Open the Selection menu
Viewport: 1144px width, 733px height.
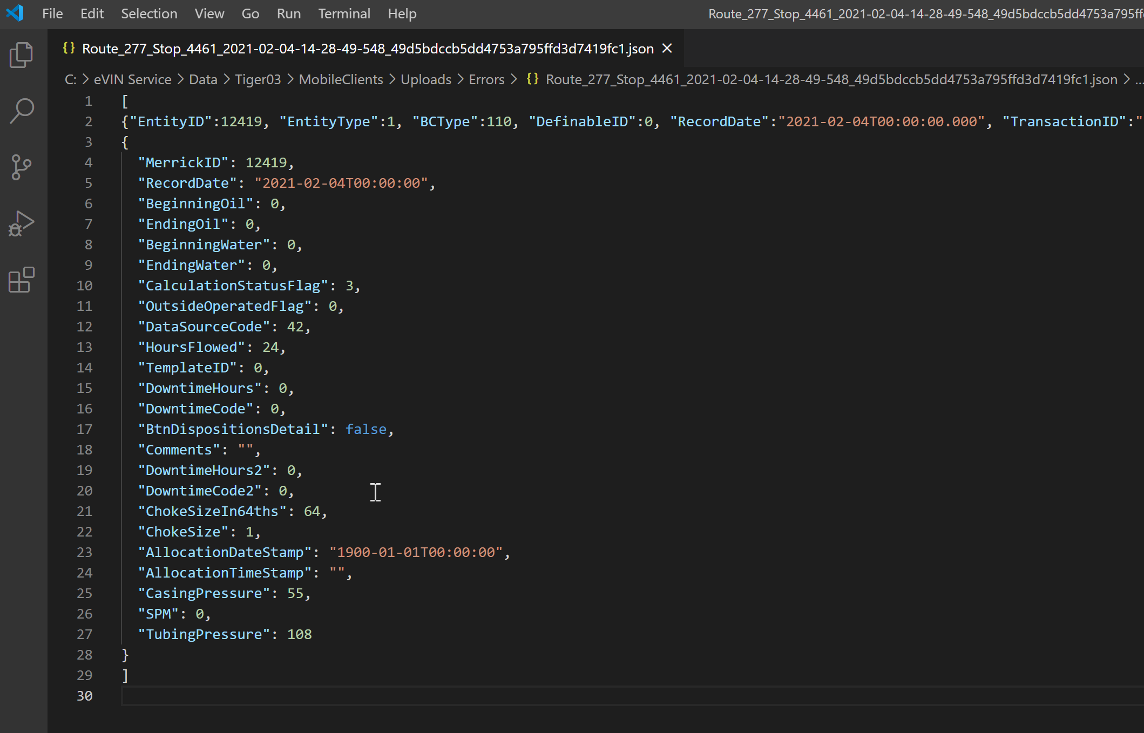(149, 13)
